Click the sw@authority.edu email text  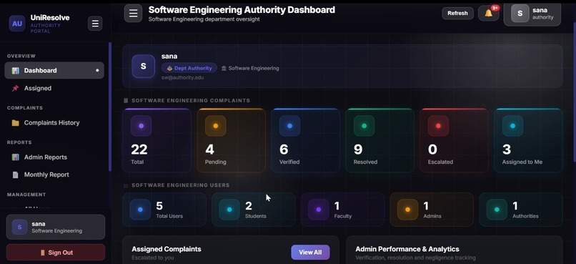pos(182,77)
